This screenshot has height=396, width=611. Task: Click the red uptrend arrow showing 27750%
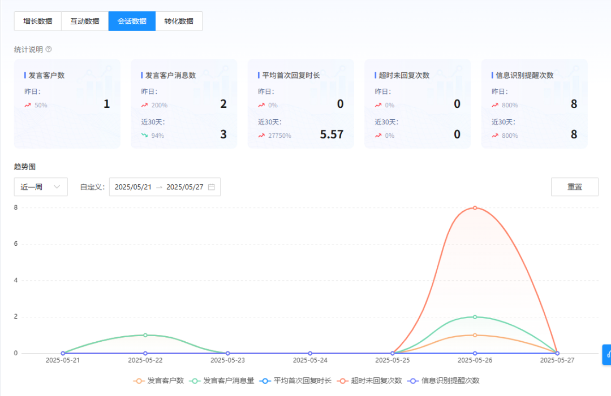click(x=261, y=136)
